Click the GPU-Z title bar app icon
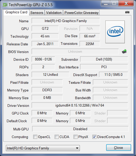The height and width of the screenshot is (156, 136). point(5,5)
